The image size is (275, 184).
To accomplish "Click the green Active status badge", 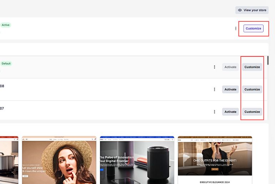I will pyautogui.click(x=5, y=25).
